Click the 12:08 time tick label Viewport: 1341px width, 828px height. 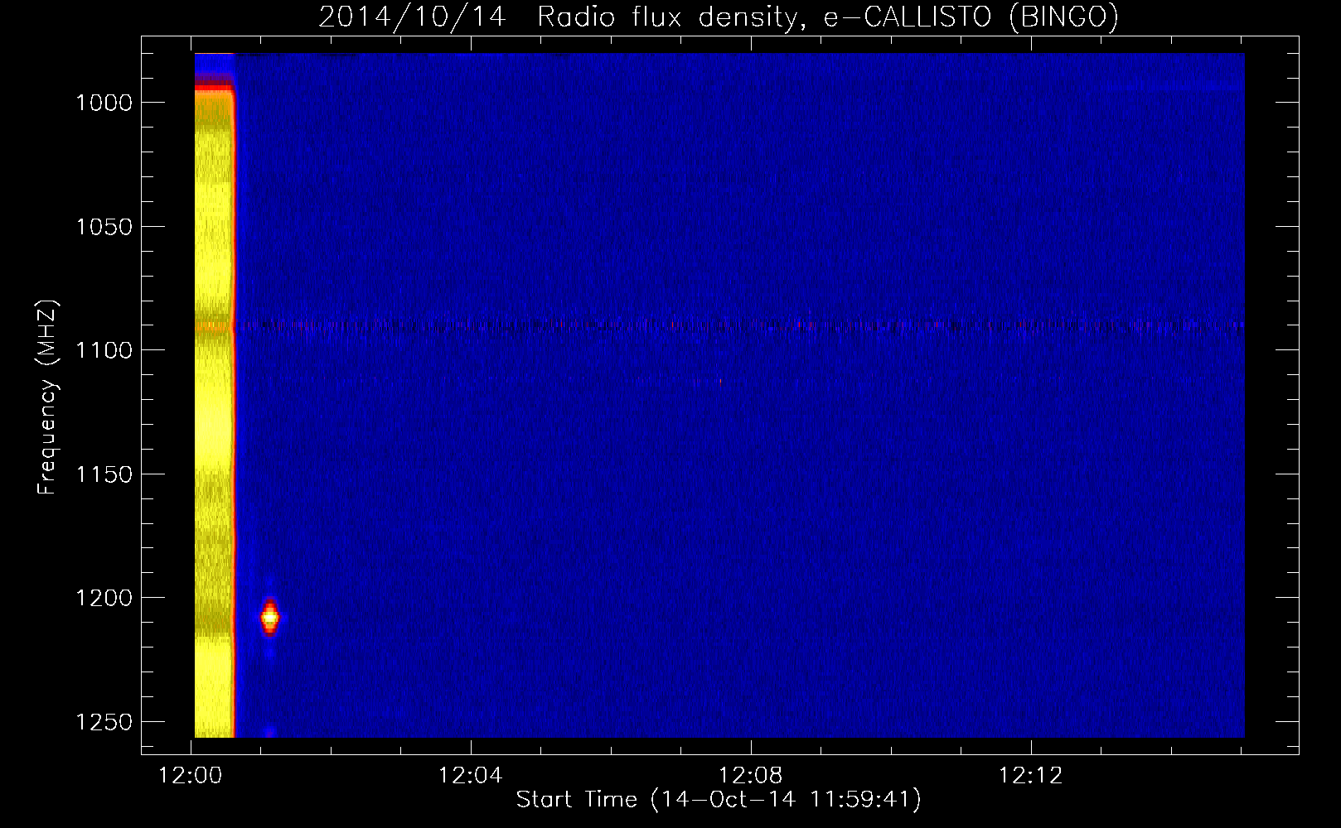point(751,776)
